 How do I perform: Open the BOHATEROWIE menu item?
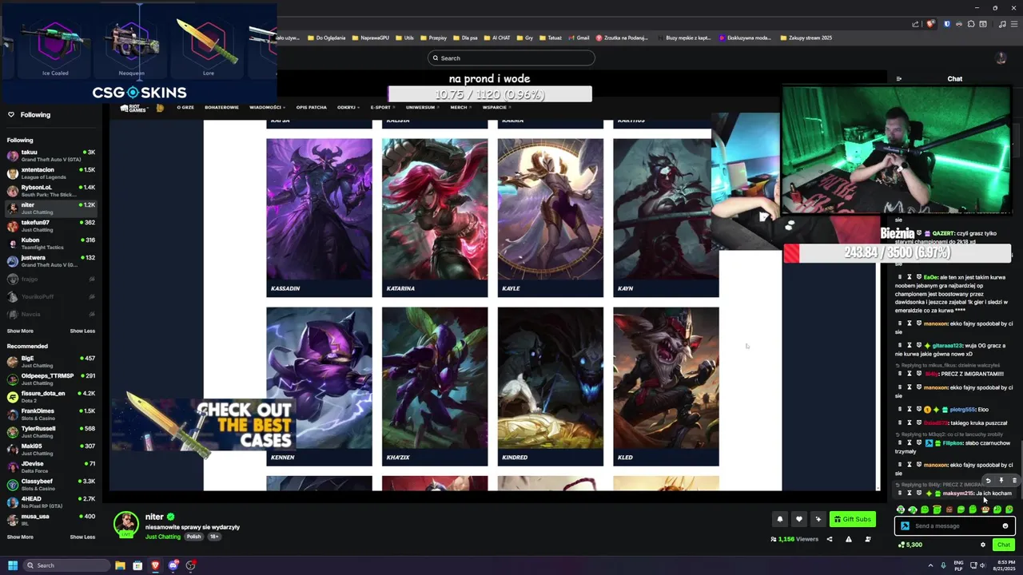(x=221, y=107)
